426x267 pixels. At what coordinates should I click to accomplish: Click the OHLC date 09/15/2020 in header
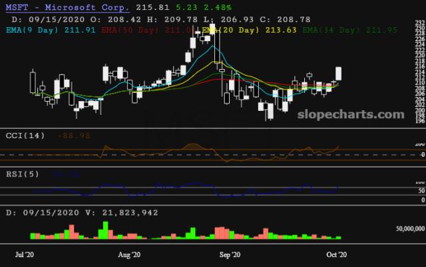[x=49, y=18]
